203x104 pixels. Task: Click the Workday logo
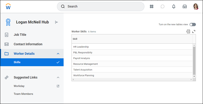point(8,6)
